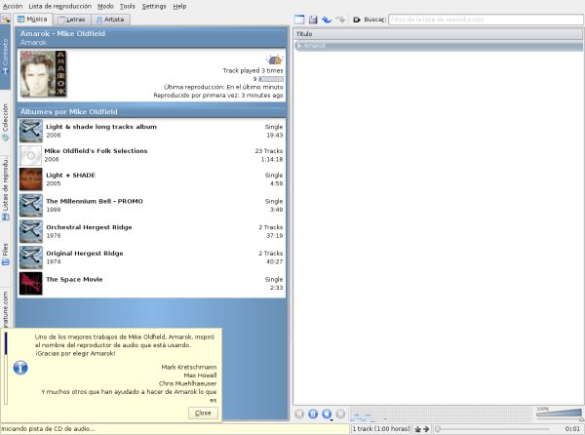Switch to the Artista tab

click(x=110, y=20)
